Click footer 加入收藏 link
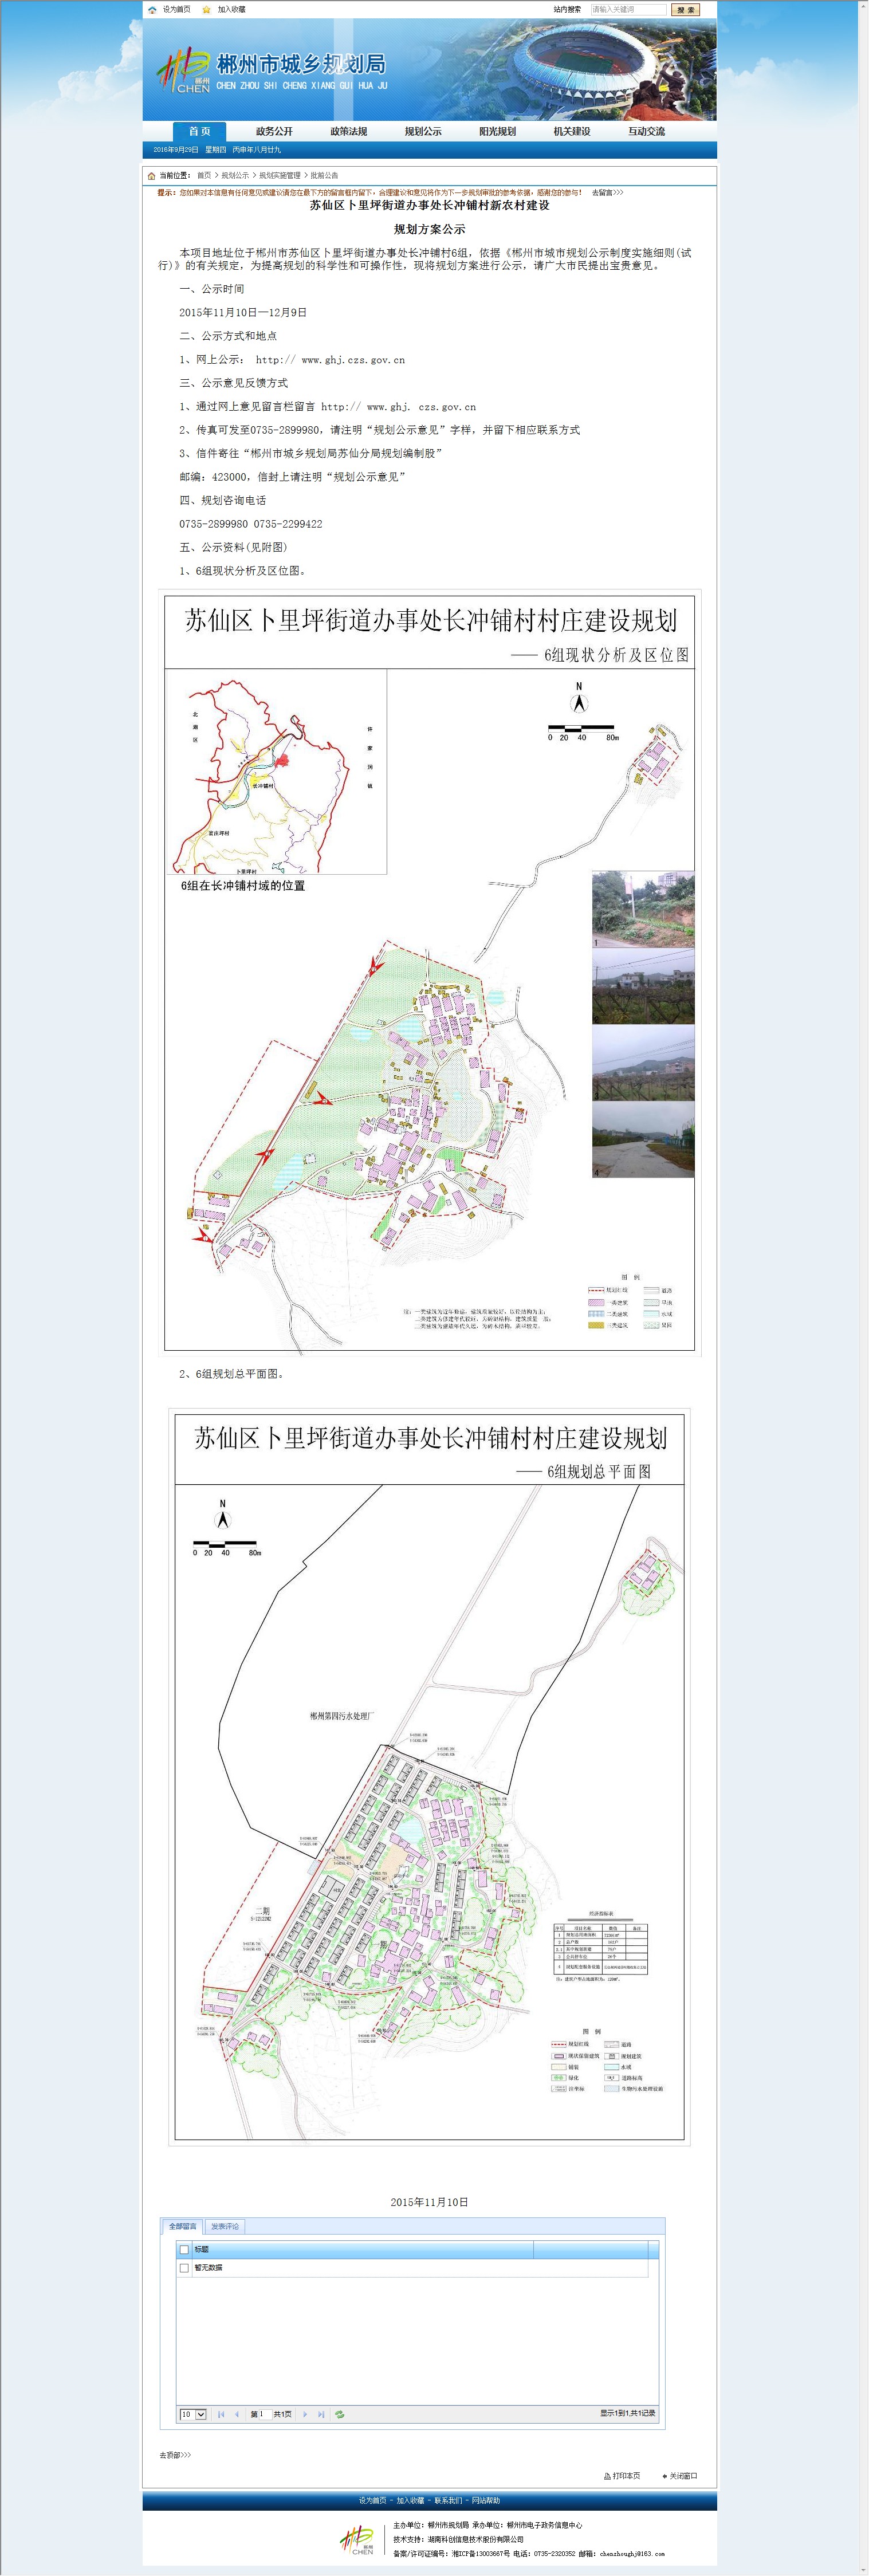 click(410, 2500)
